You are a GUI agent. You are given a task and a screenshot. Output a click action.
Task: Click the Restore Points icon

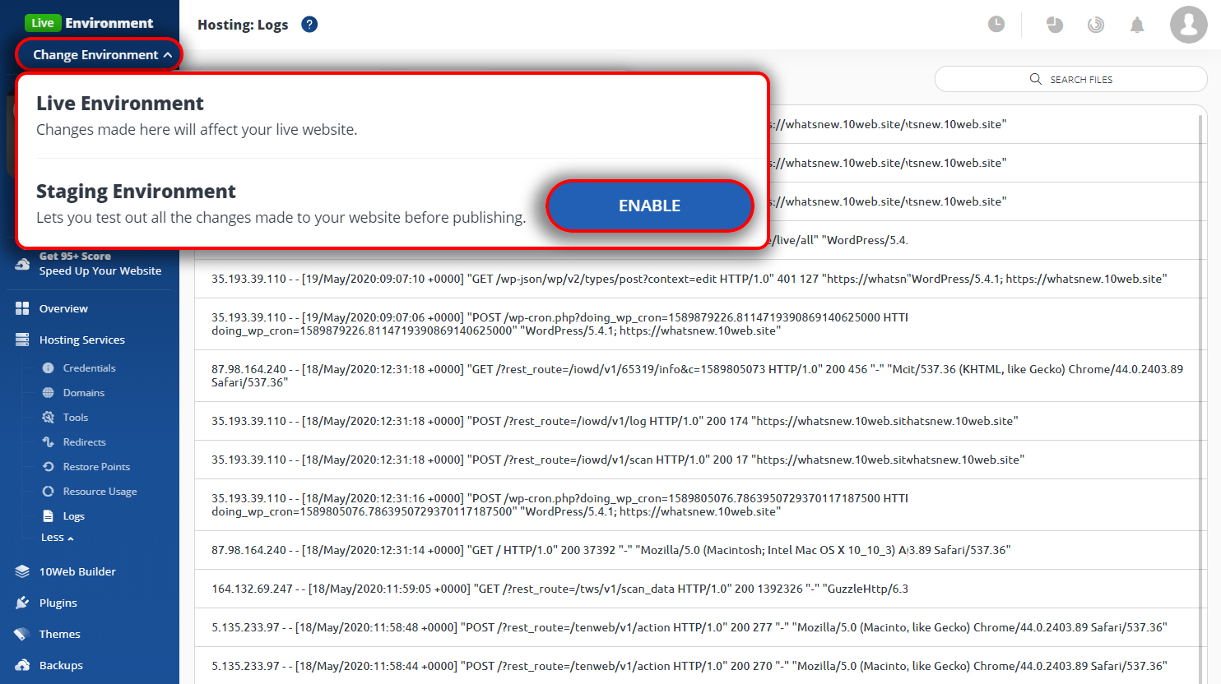coord(48,467)
